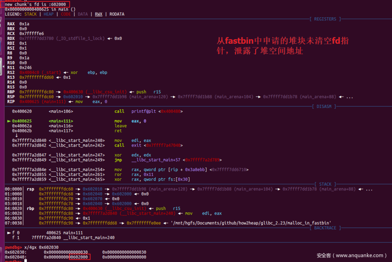Click the RSP register value 0x7fffffffdc60
This screenshot has height=262, width=392.
click(37, 97)
